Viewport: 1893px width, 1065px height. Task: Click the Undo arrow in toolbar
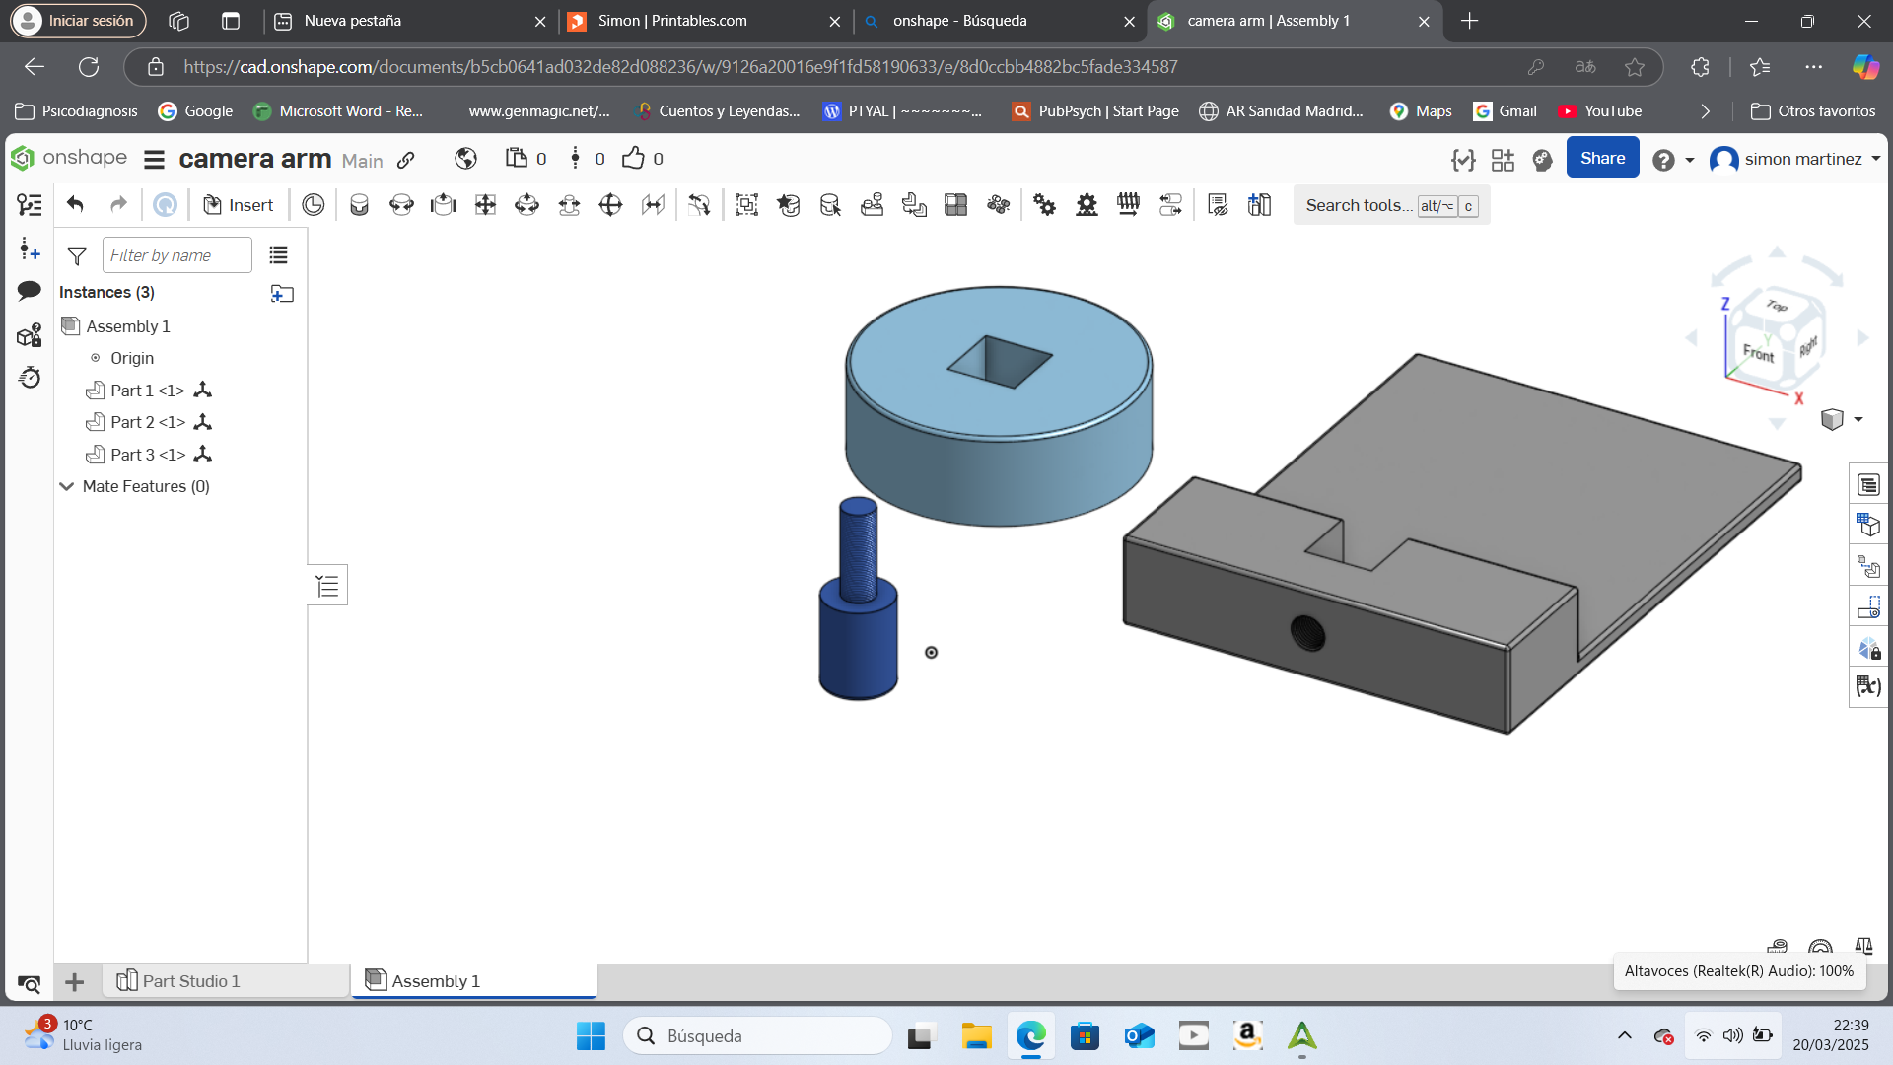click(75, 204)
